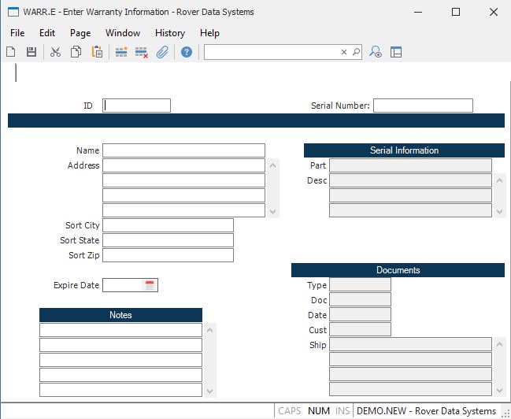The width and height of the screenshot is (511, 419).
Task: Click the layout panel icon at toolbar end
Action: 396,52
